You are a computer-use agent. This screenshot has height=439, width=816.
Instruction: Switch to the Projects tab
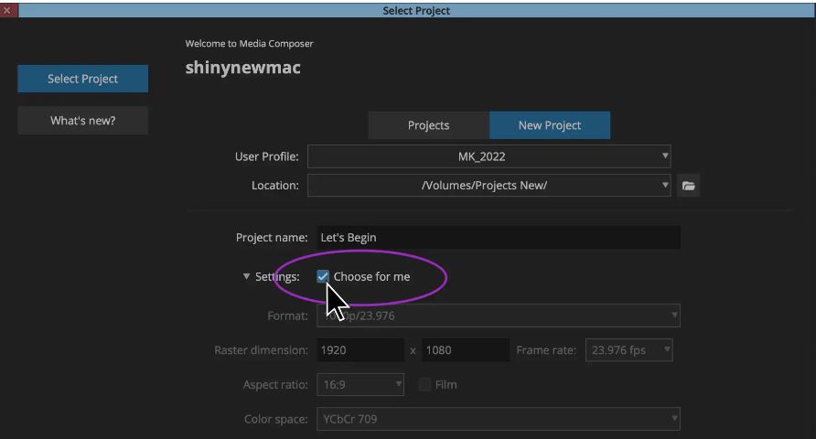click(428, 125)
